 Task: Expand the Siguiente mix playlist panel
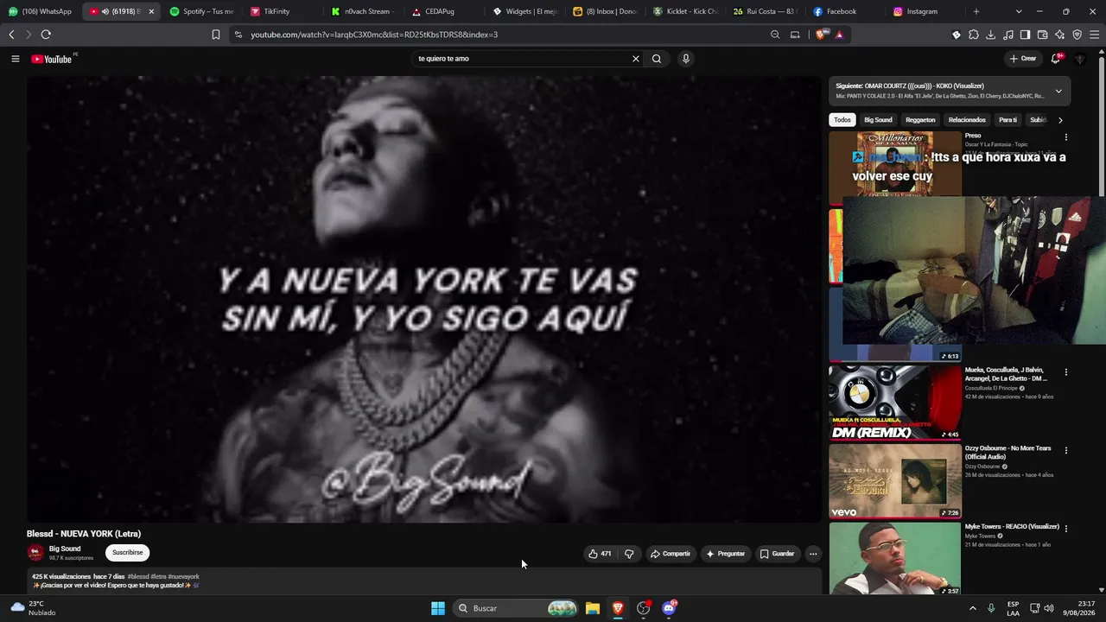click(x=1058, y=91)
